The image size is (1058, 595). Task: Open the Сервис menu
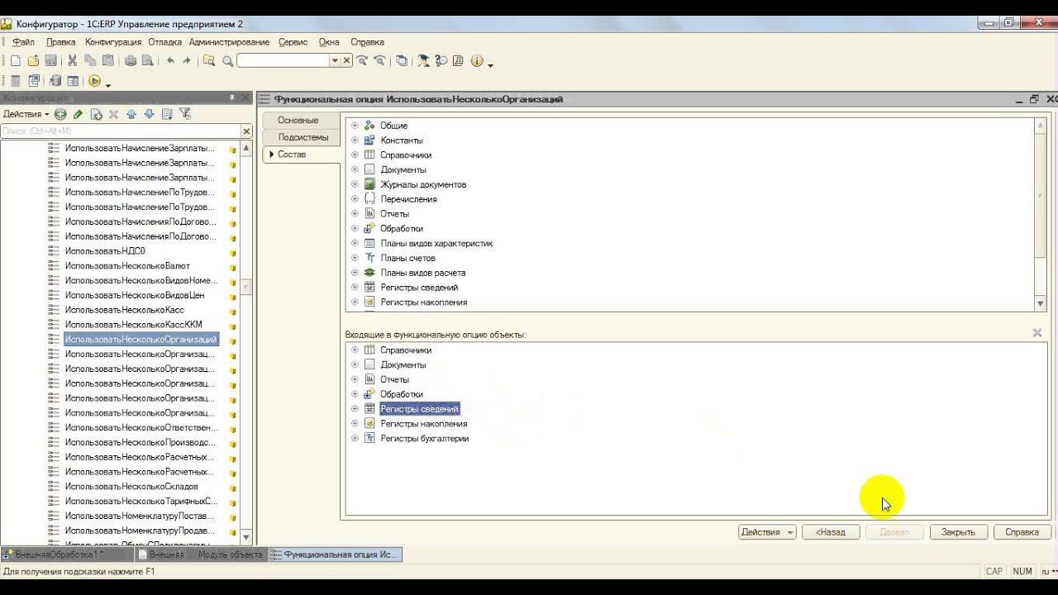pos(293,42)
